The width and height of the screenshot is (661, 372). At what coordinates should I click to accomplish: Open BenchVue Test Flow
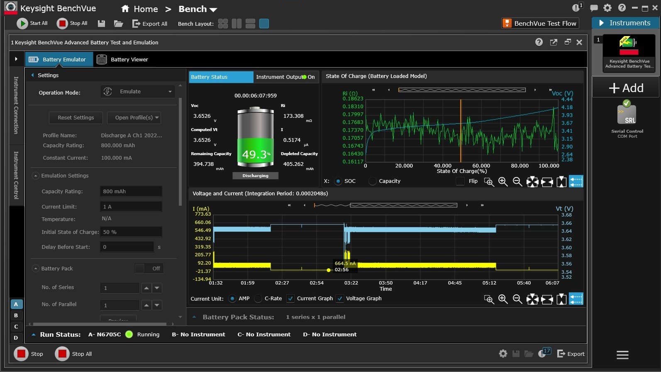tap(540, 23)
